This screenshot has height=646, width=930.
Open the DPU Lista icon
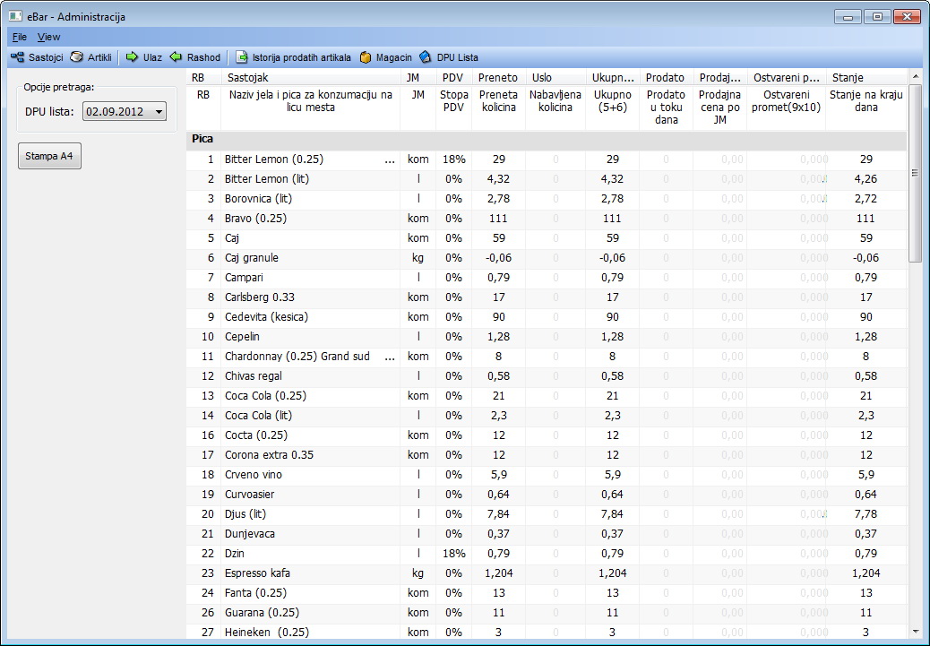coord(426,57)
